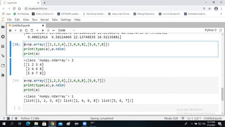Viewport: 225px width, 127px height.
Task: Open Chrome three-dot menu
Action: tap(221, 8)
